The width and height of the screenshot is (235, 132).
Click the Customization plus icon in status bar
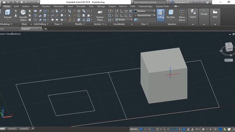click(x=210, y=129)
